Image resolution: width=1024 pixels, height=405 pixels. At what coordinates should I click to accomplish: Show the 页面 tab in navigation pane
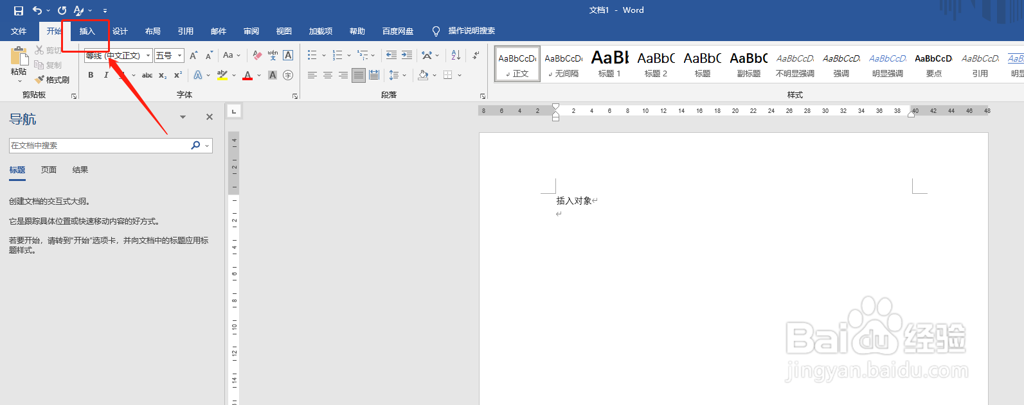(x=49, y=170)
